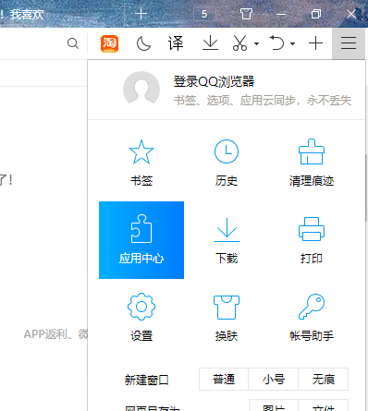This screenshot has height=411, width=368.
Task: Click the gray user avatar
Action: (x=141, y=90)
